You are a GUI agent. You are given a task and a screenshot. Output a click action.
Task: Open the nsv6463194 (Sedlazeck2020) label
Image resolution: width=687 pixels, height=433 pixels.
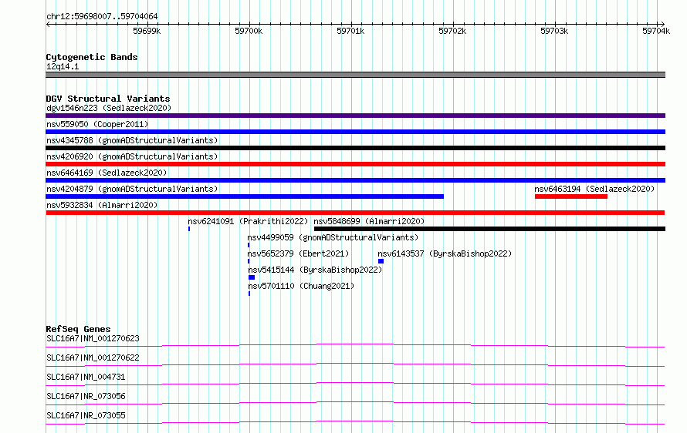tap(594, 189)
